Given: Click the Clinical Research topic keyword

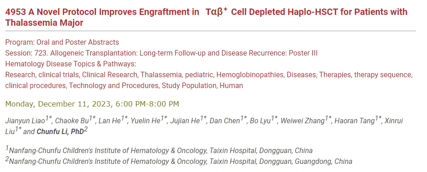Looking at the screenshot, I should (110, 74).
